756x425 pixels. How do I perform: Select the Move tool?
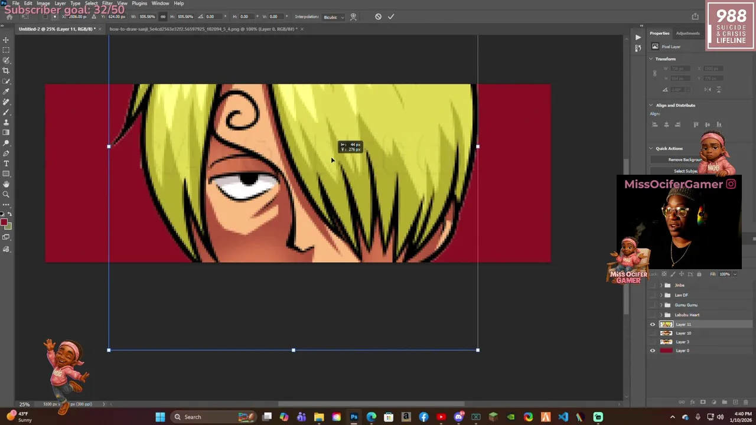(x=6, y=40)
